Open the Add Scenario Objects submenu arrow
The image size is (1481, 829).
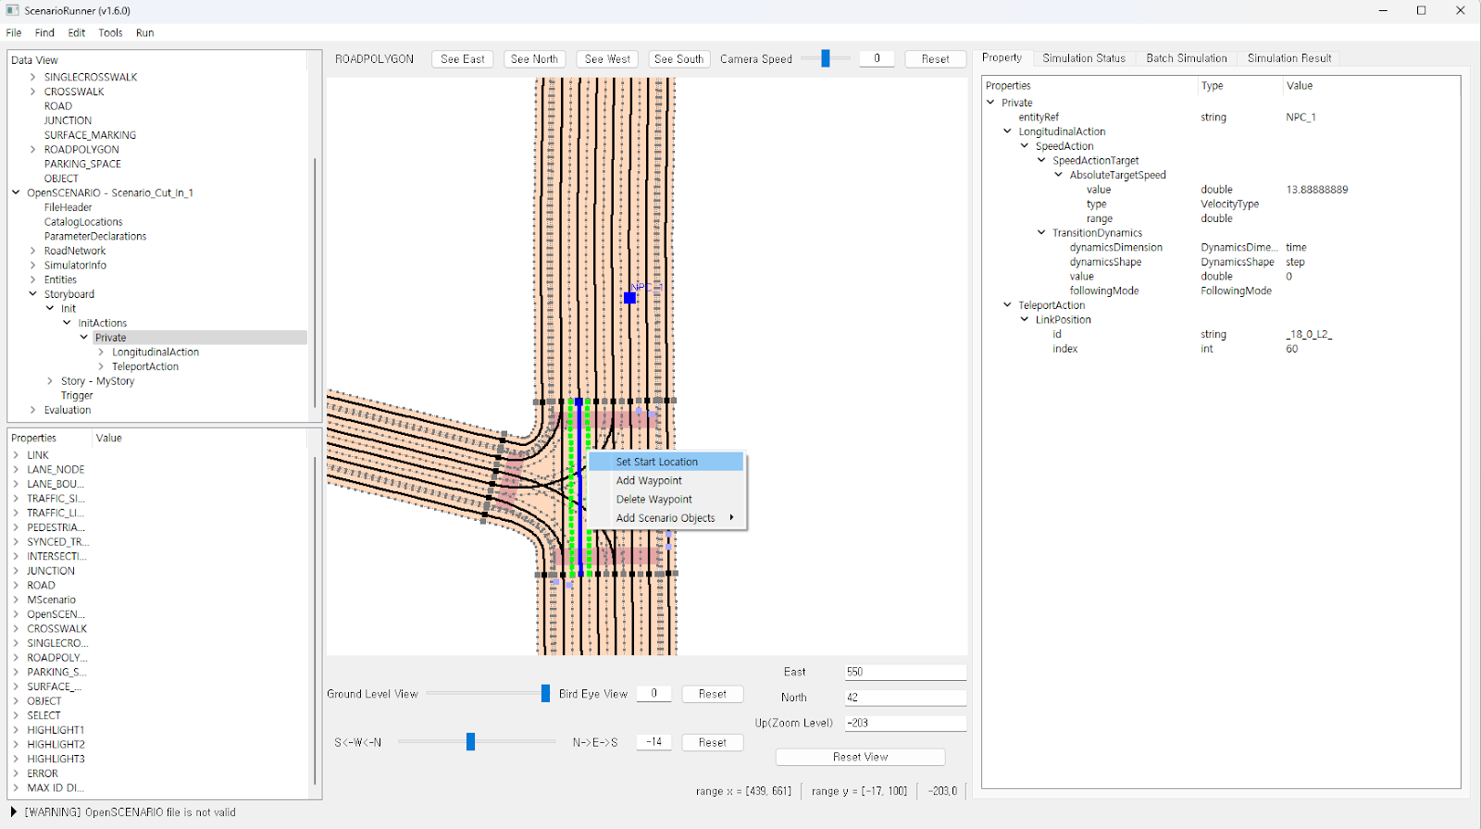click(731, 518)
